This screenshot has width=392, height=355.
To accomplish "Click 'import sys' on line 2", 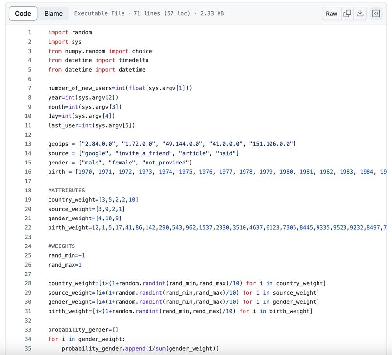I will [65, 42].
